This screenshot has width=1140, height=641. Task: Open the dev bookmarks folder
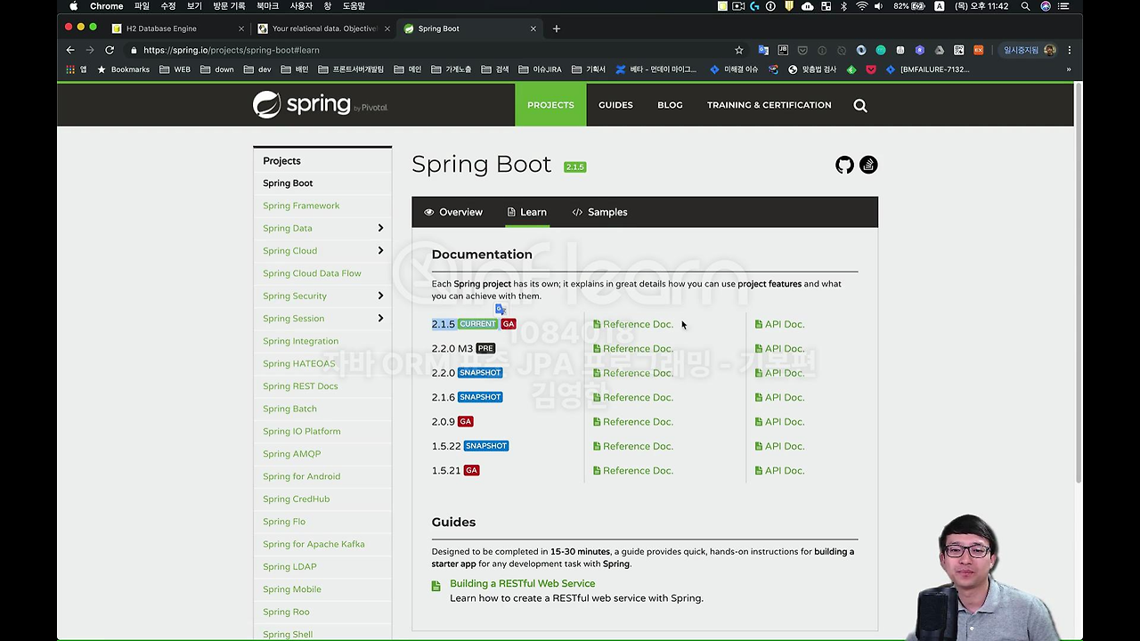(x=257, y=69)
